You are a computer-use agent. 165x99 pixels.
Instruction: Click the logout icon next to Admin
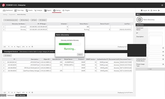(x=159, y=10)
